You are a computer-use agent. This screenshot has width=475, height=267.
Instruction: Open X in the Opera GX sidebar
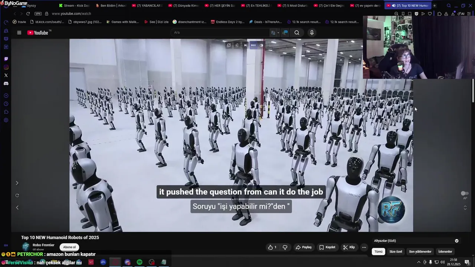[x=6, y=75]
